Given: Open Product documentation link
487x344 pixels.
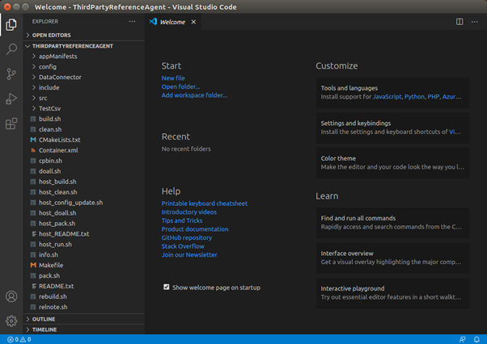Looking at the screenshot, I should (x=195, y=229).
